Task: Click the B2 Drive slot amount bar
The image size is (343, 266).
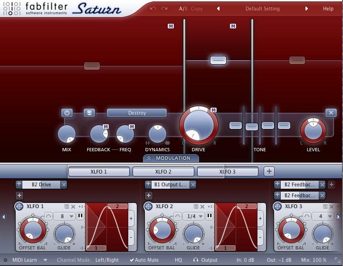Action: click(x=41, y=185)
